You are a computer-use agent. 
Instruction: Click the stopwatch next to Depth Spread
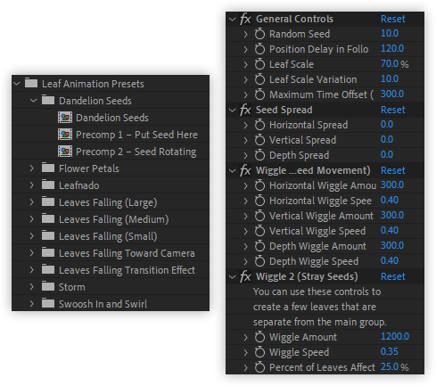coord(259,155)
